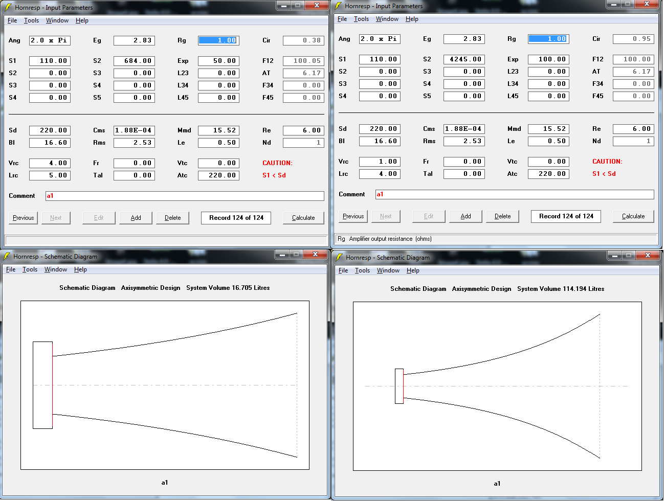The width and height of the screenshot is (665, 501).
Task: Open File menu in left Input Parameters window
Action: click(12, 20)
